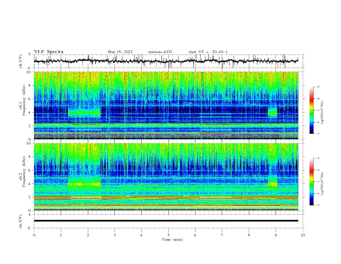Viewport: 341px width, 264px height.
Task: Click the "ch.3(V)" axis label
Action: click(x=21, y=221)
